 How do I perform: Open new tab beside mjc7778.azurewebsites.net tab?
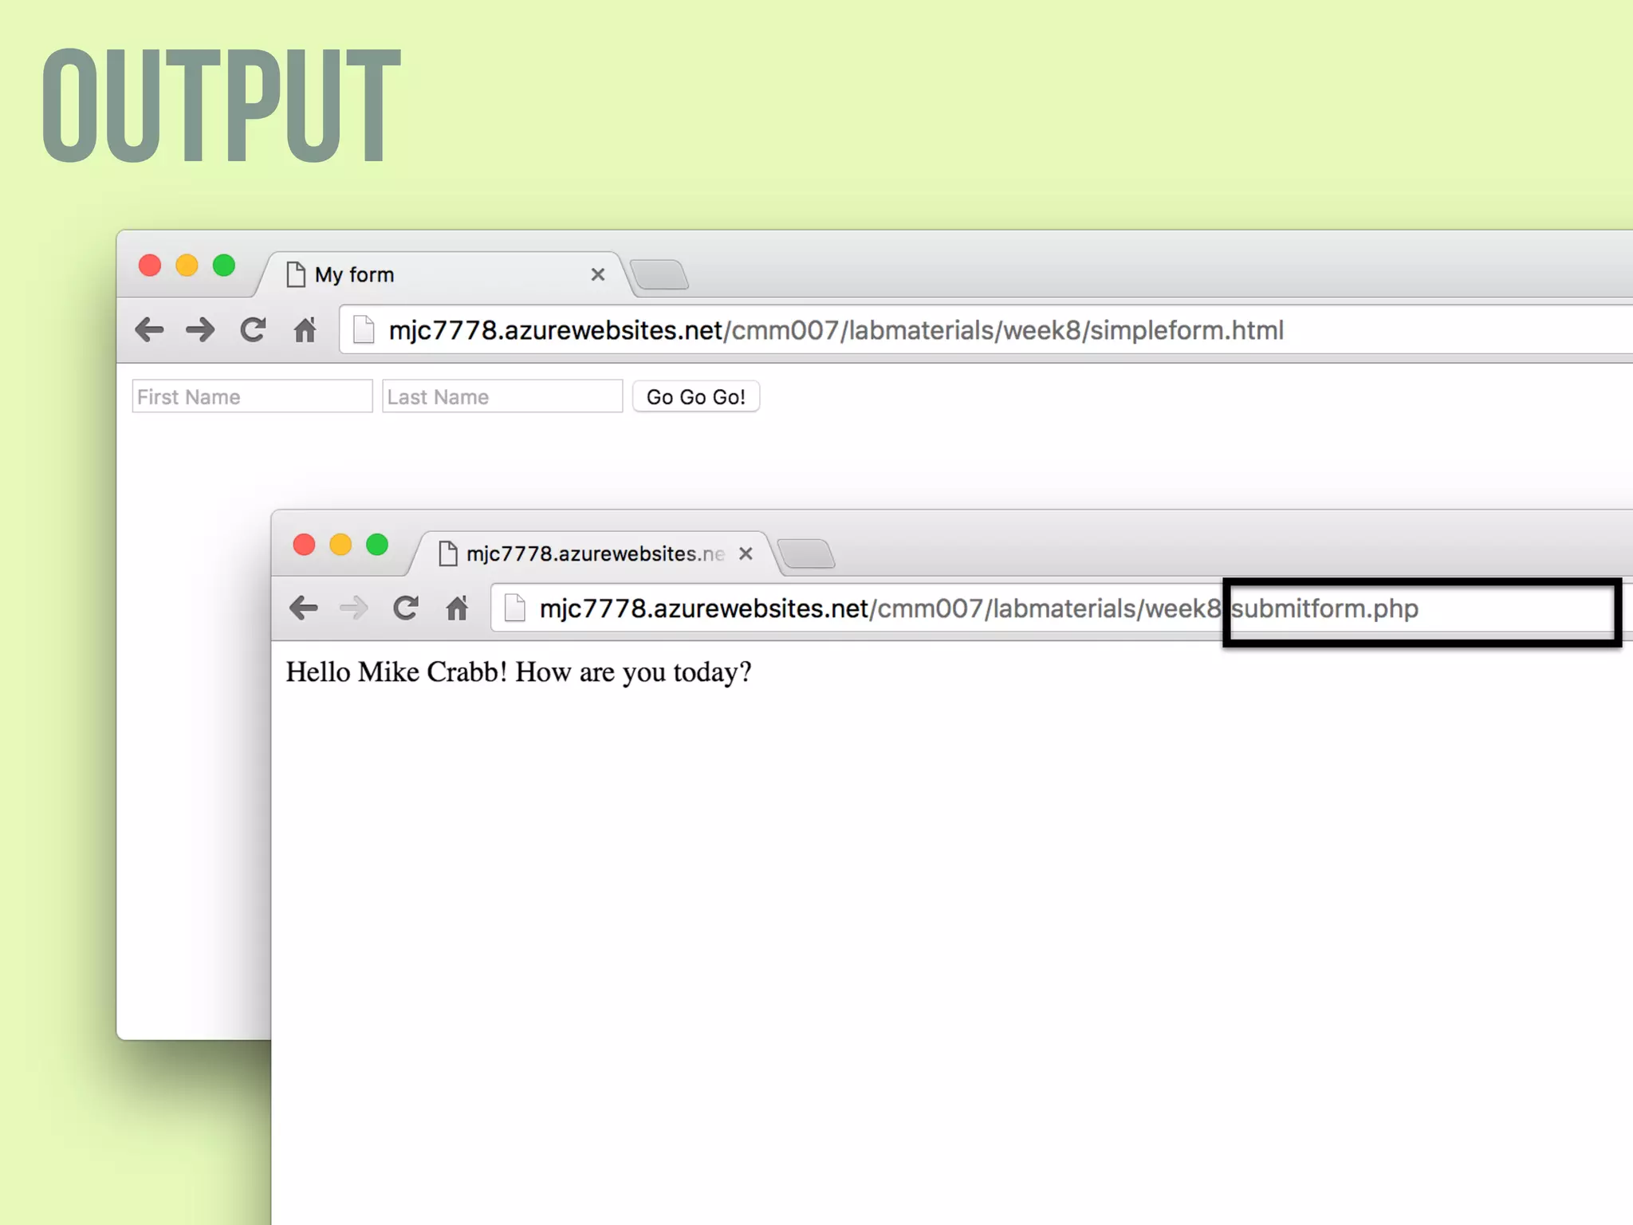[806, 554]
